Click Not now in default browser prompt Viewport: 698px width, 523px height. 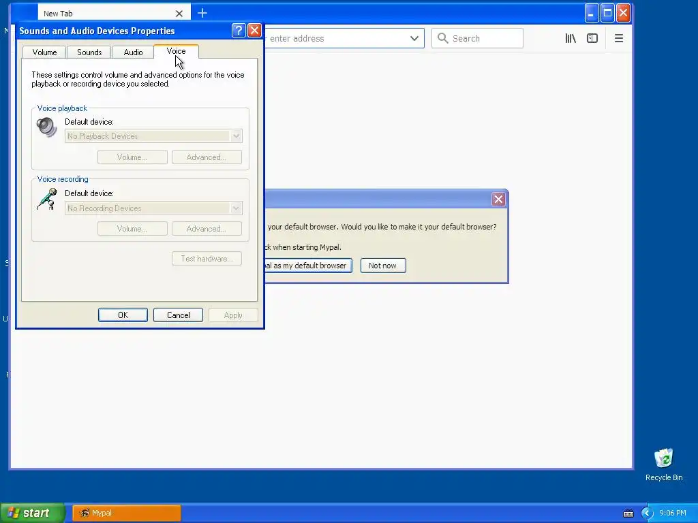383,266
